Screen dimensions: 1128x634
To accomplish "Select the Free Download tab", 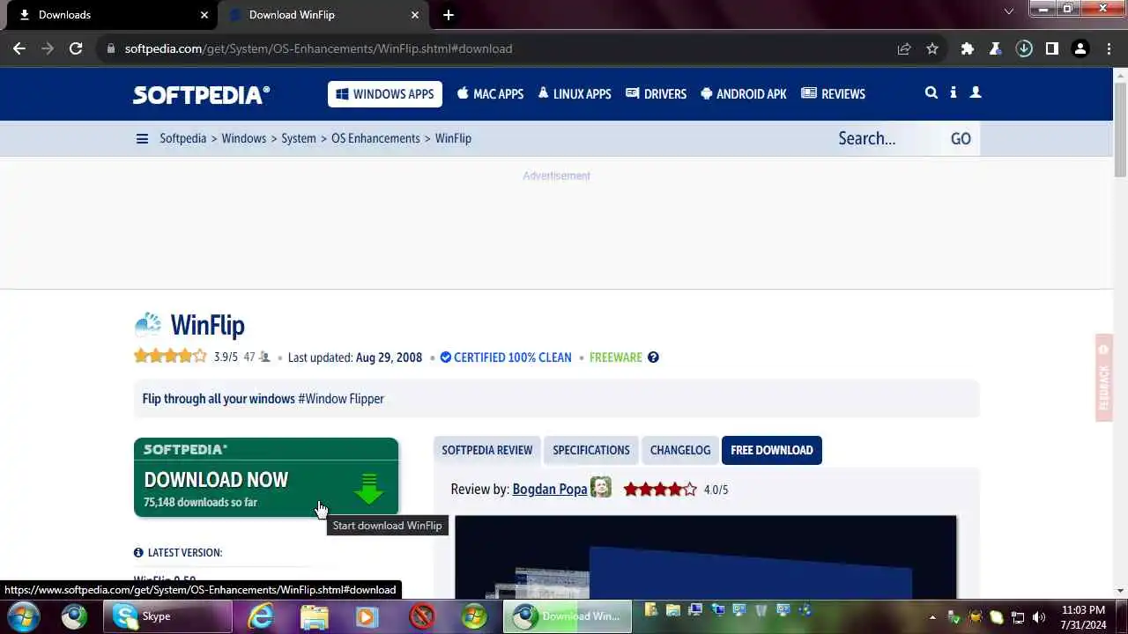I will pos(772,450).
